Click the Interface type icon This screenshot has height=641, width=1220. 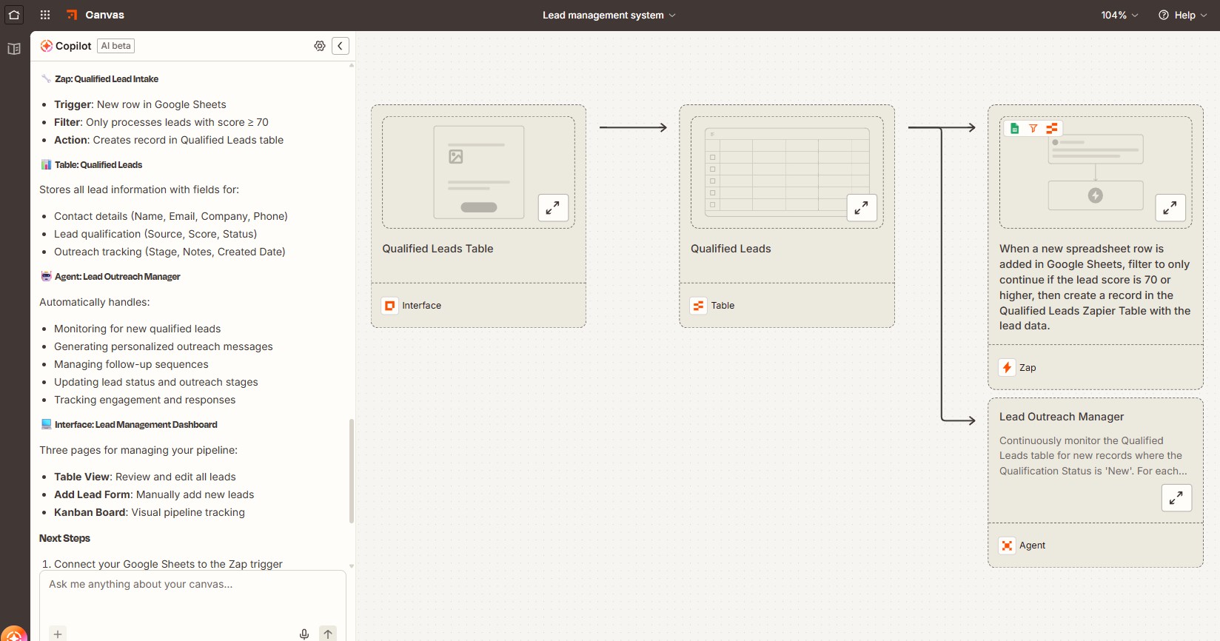click(390, 306)
